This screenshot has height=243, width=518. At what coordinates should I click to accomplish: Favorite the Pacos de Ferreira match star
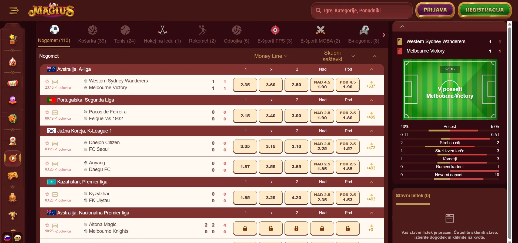pos(47,112)
